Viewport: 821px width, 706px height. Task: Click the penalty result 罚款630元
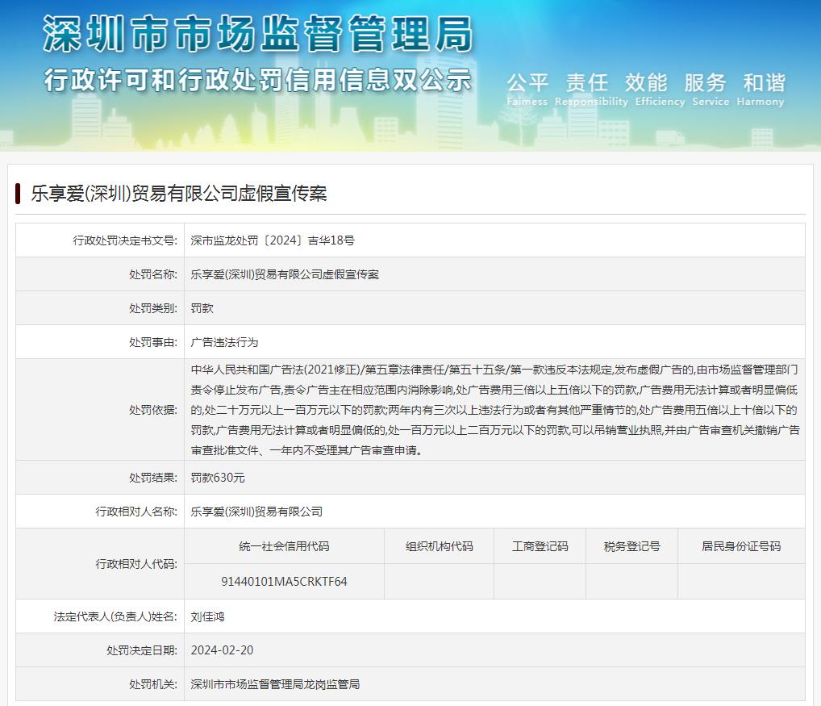tap(218, 478)
